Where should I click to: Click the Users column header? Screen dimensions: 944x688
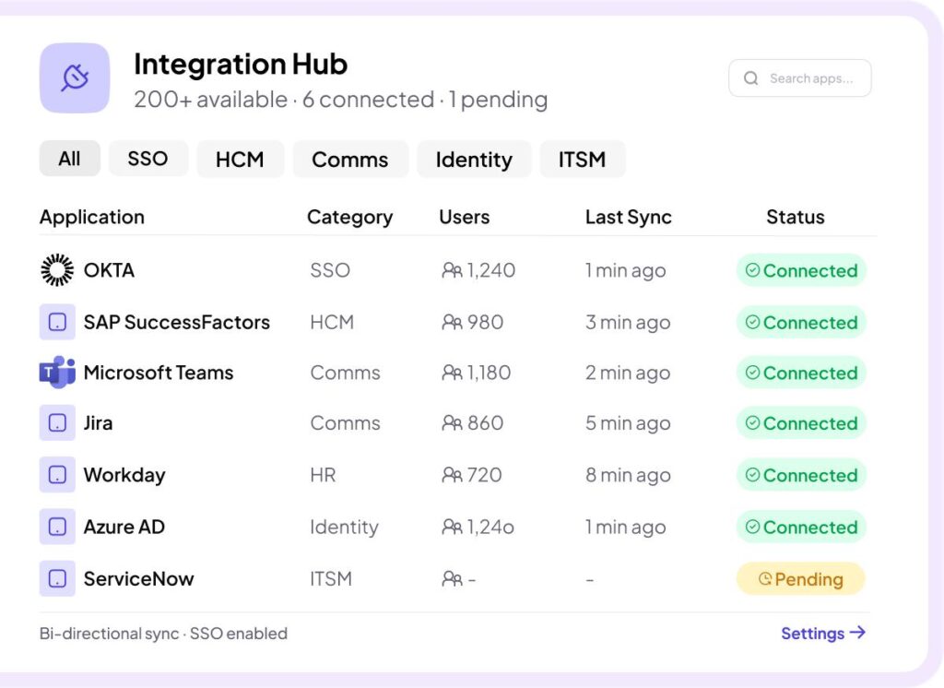pyautogui.click(x=465, y=217)
